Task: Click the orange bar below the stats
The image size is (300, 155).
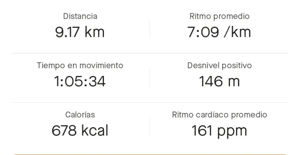Action: coord(150,154)
